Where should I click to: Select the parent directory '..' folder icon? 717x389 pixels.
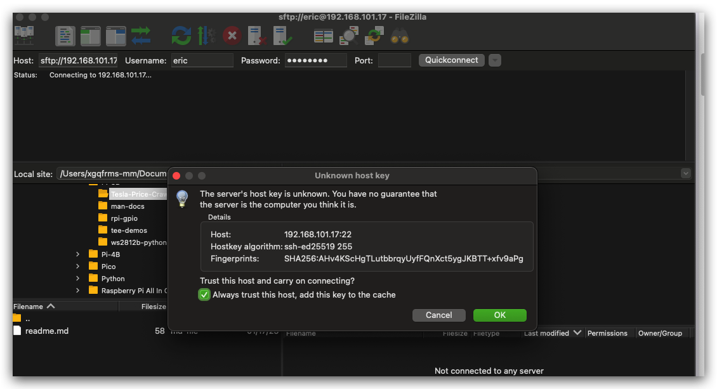17,318
